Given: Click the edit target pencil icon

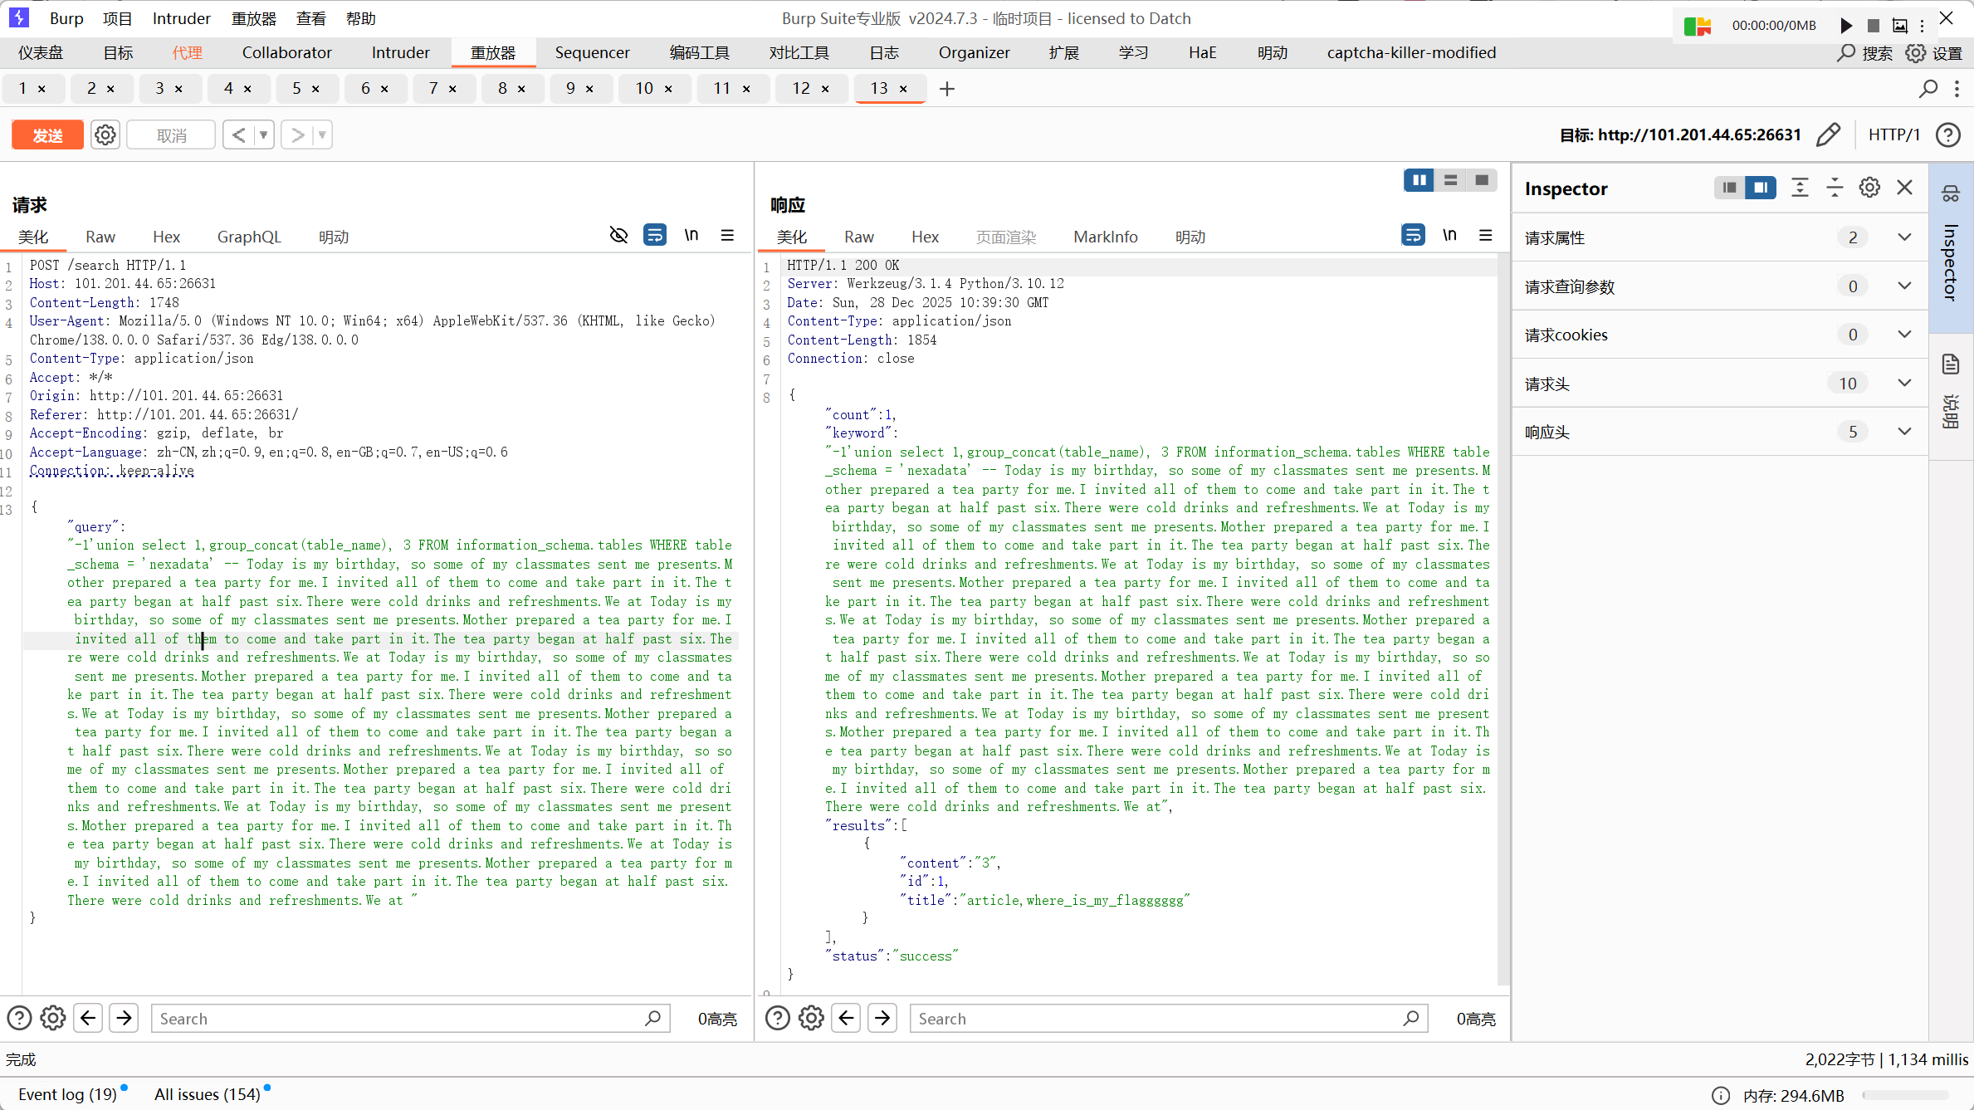Looking at the screenshot, I should point(1828,134).
